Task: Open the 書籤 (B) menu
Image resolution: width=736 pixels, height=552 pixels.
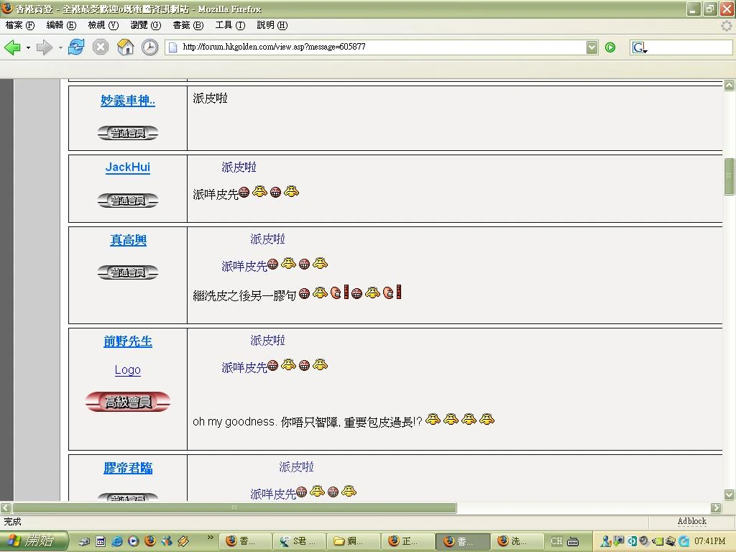Action: click(188, 25)
